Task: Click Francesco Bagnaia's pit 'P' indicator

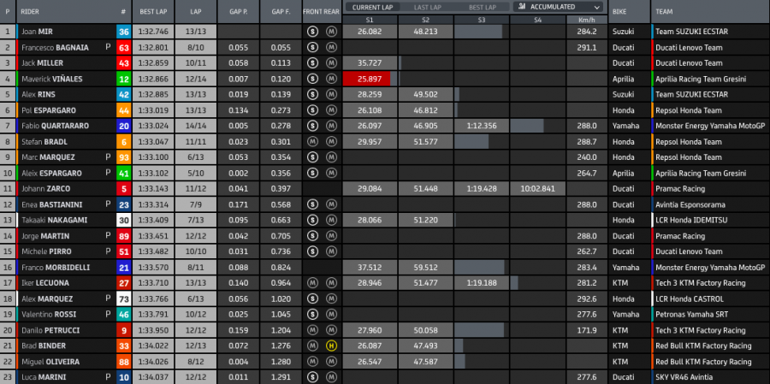Action: [108, 47]
